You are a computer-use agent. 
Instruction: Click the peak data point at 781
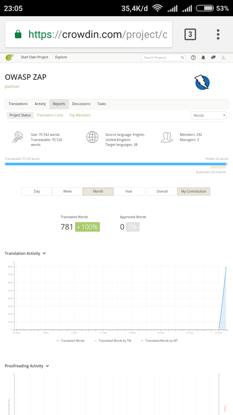pos(226,268)
